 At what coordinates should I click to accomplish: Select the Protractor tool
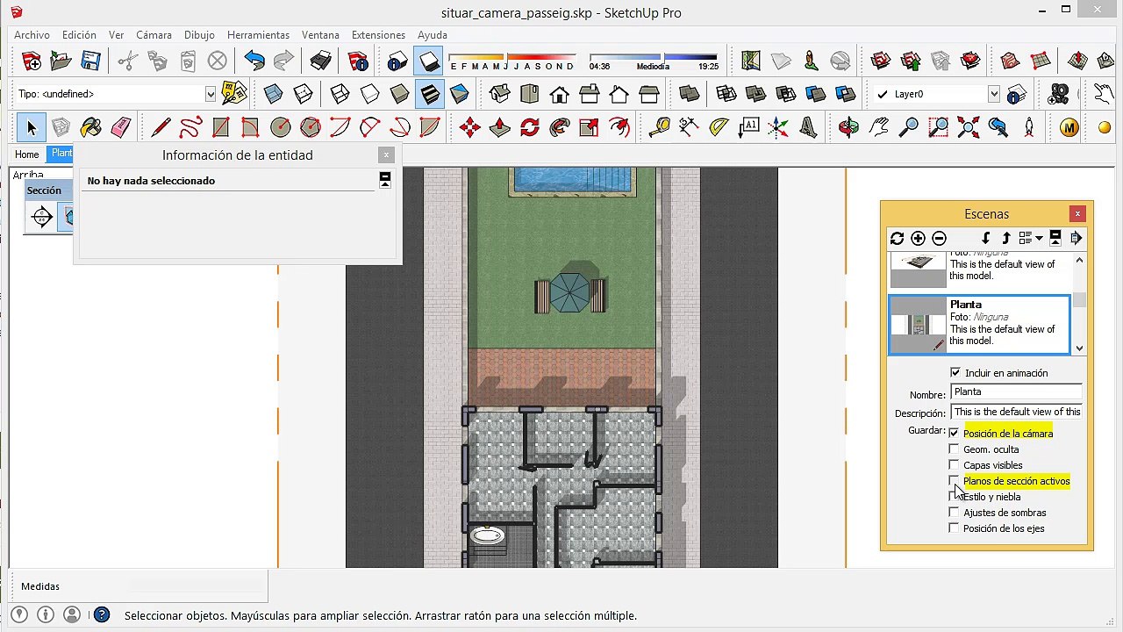point(719,128)
